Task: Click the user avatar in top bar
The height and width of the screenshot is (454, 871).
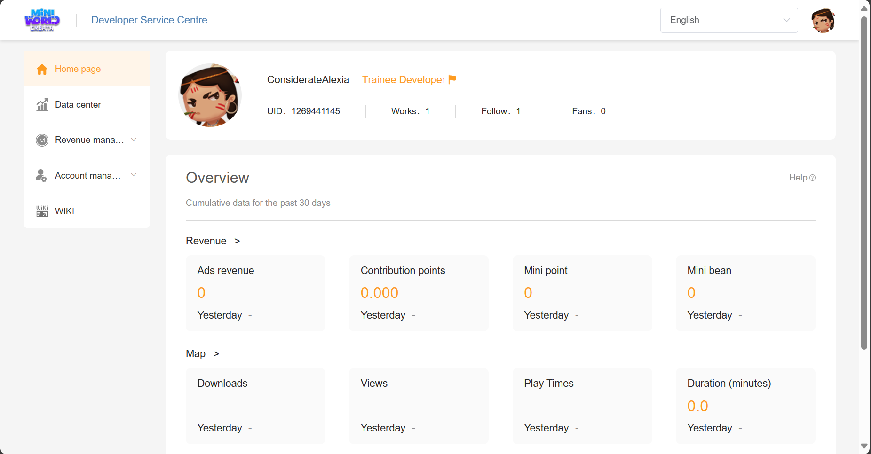Action: point(823,20)
